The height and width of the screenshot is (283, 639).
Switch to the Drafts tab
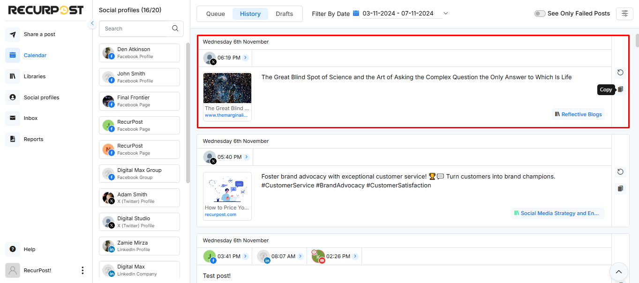tap(285, 14)
